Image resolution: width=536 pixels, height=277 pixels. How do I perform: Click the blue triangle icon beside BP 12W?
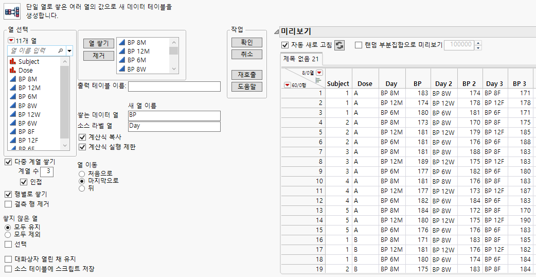point(13,114)
